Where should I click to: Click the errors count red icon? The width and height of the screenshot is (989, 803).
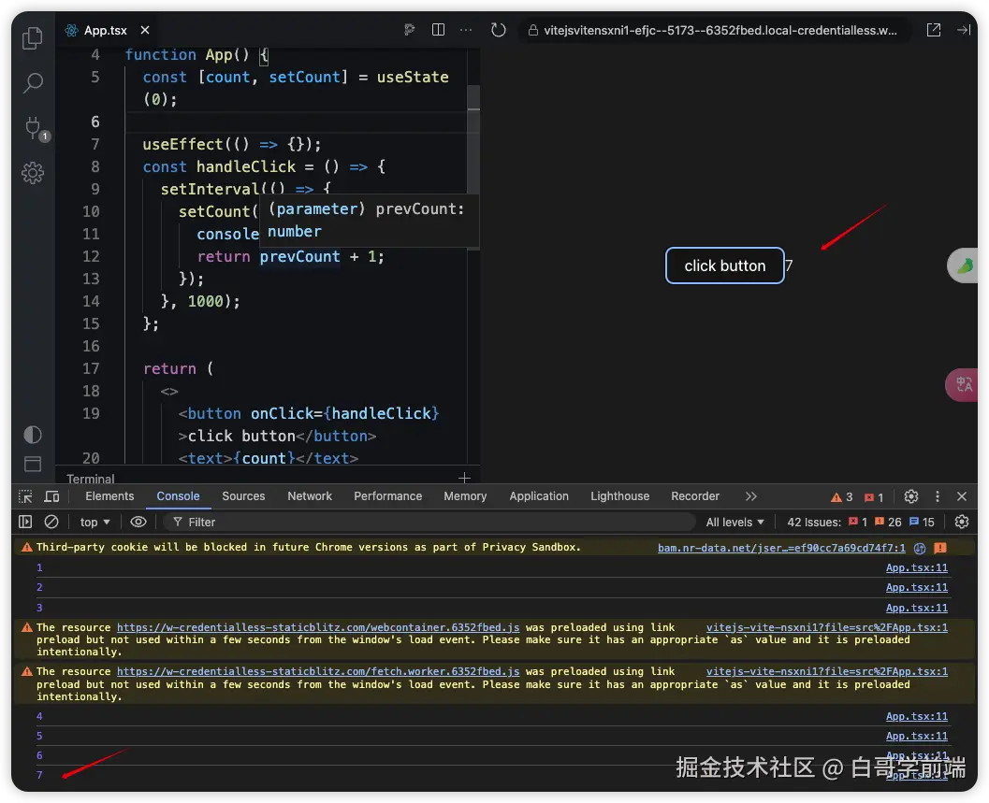(x=869, y=497)
